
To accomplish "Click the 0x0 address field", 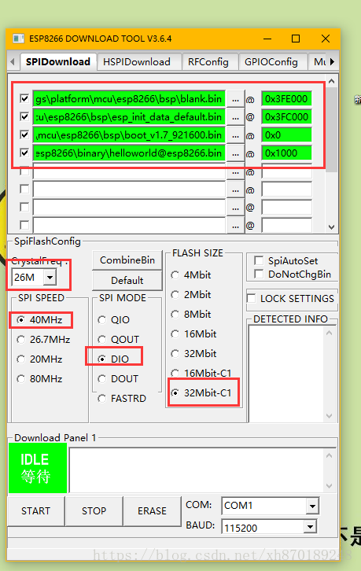I will (287, 135).
